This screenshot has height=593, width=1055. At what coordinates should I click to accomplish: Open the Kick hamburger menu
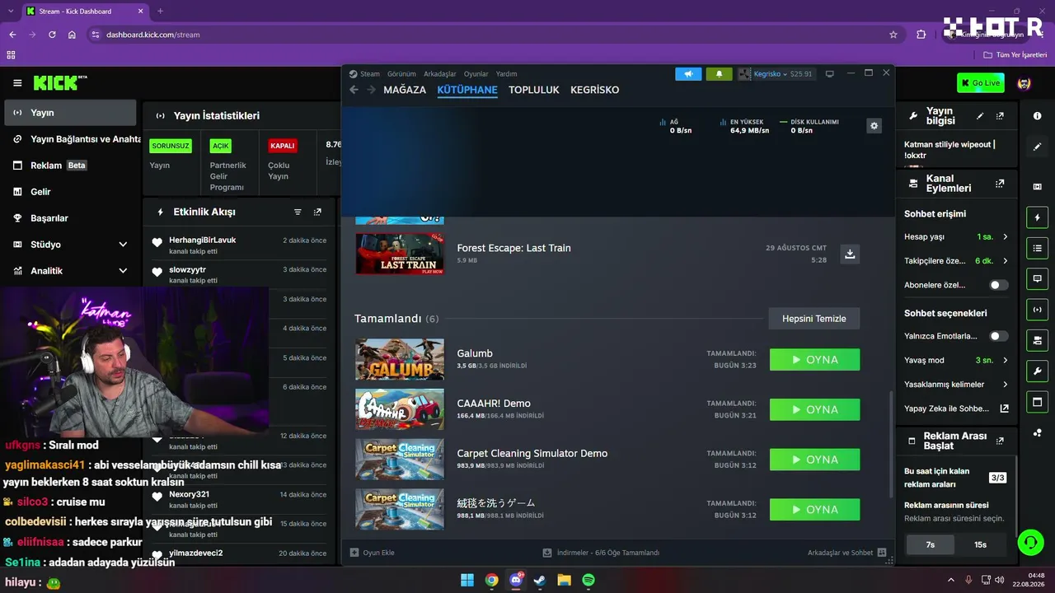tap(17, 83)
